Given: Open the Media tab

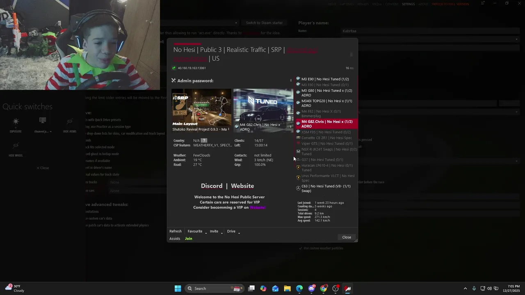Looking at the screenshot, I should (x=377, y=4).
